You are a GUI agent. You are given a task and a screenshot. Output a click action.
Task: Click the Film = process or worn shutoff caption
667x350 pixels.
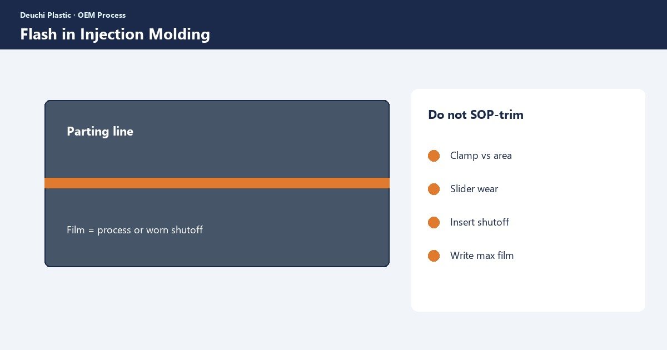coord(135,230)
